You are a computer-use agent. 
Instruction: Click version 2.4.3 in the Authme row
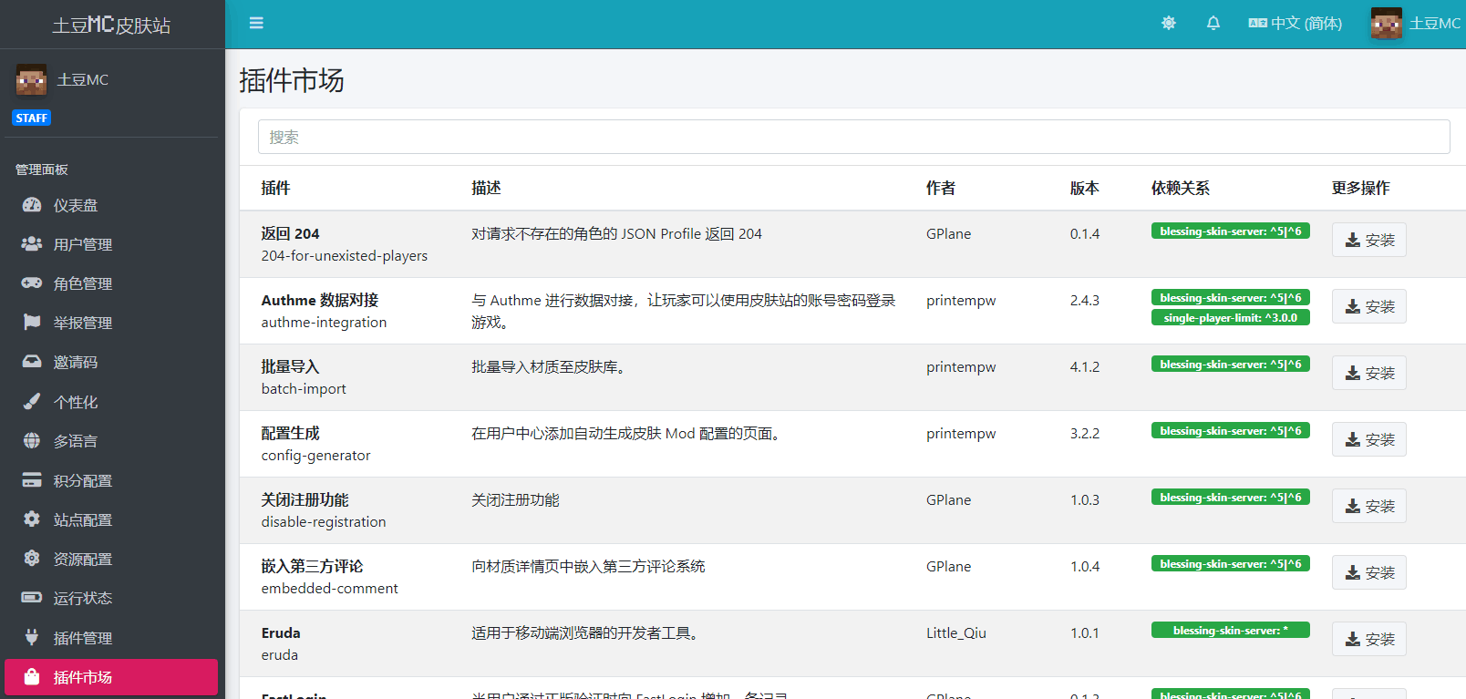coord(1085,301)
